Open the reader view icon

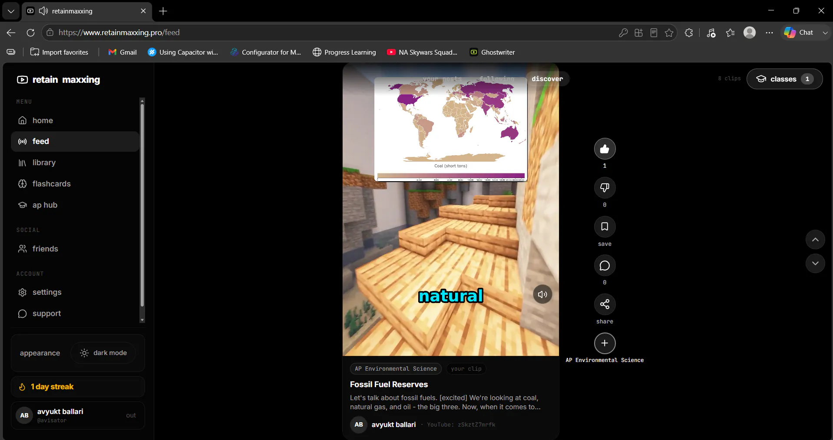654,33
